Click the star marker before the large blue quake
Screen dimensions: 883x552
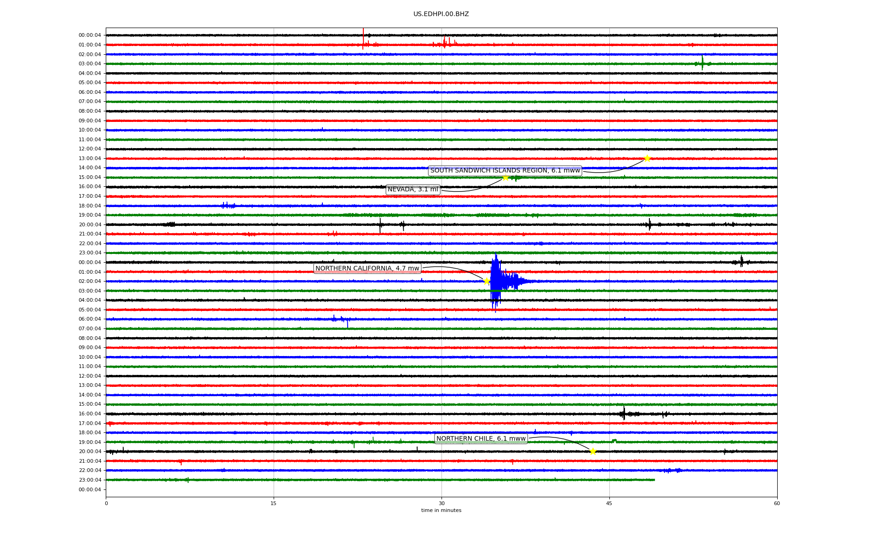487,281
